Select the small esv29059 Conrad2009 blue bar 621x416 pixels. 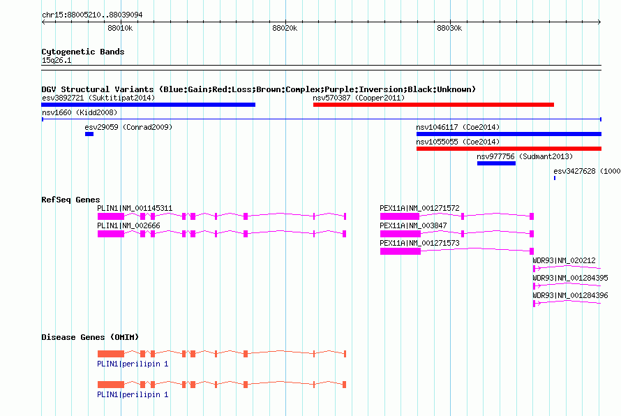tap(89, 134)
